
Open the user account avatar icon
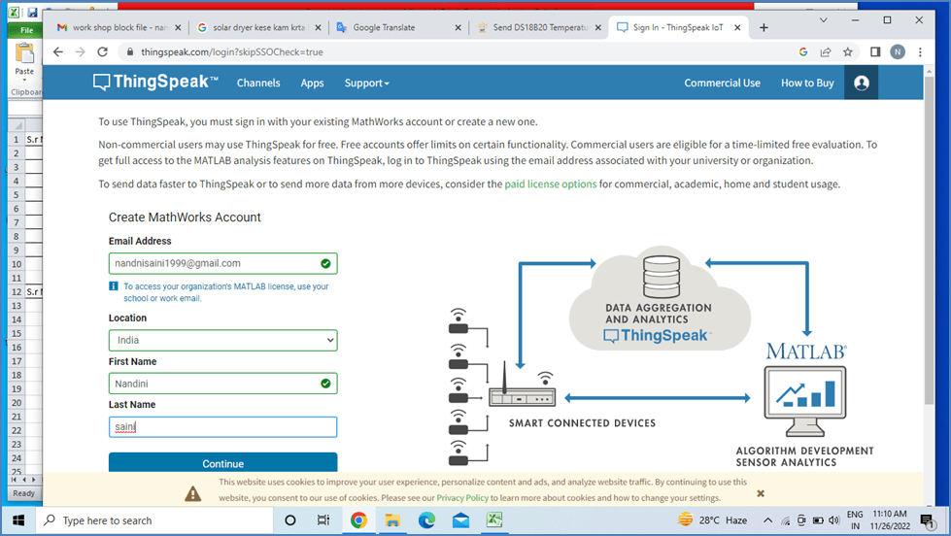pos(862,84)
